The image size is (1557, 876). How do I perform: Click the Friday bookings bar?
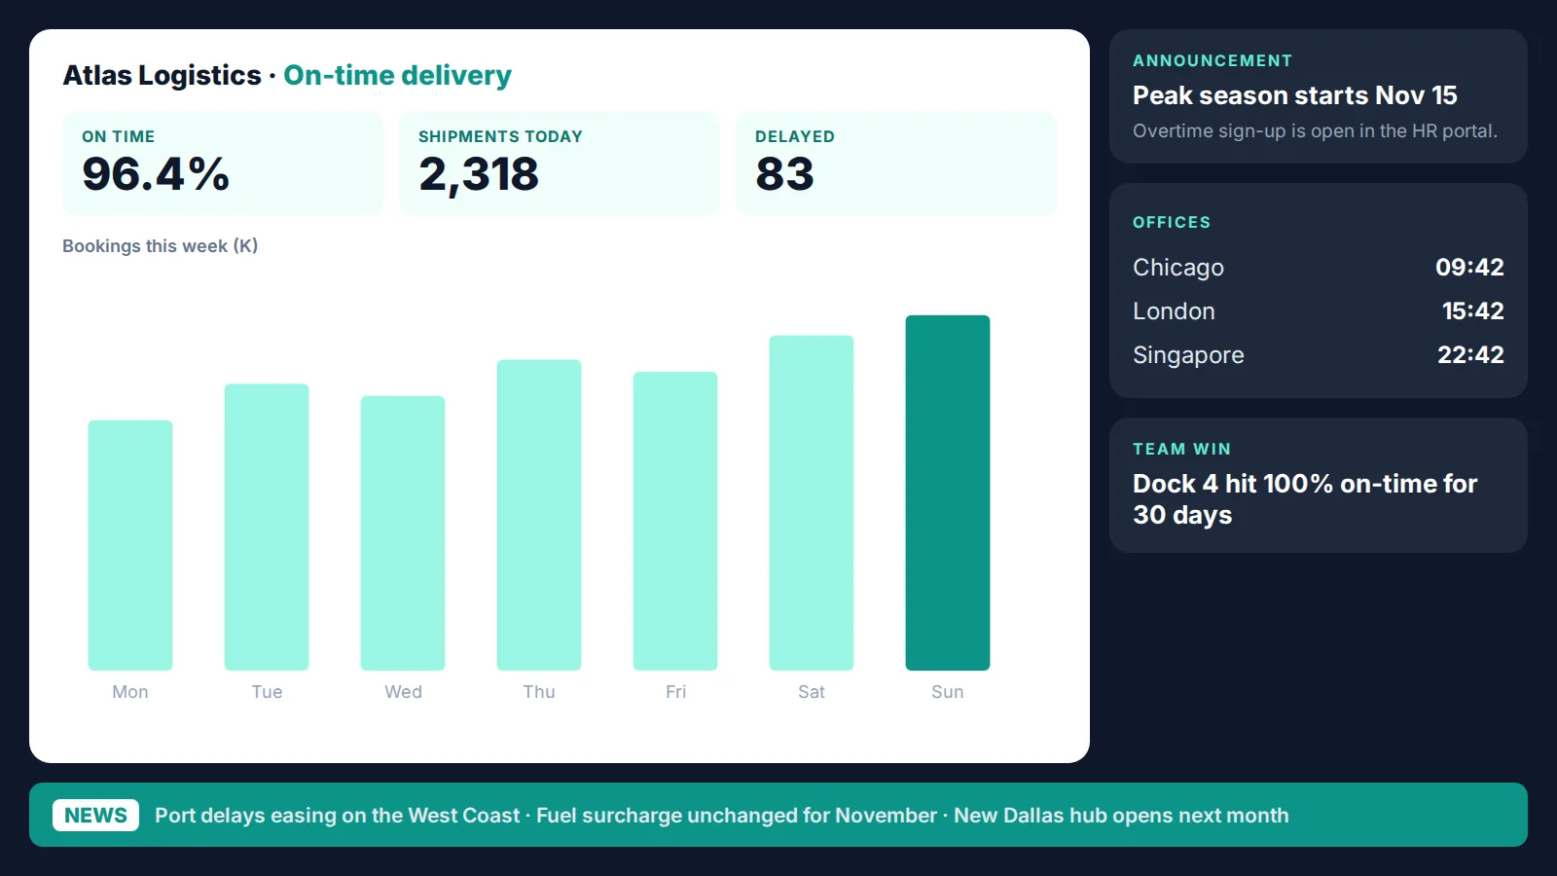pos(675,521)
